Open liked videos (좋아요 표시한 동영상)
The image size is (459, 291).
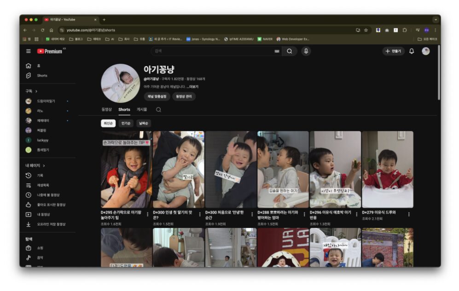click(x=51, y=205)
